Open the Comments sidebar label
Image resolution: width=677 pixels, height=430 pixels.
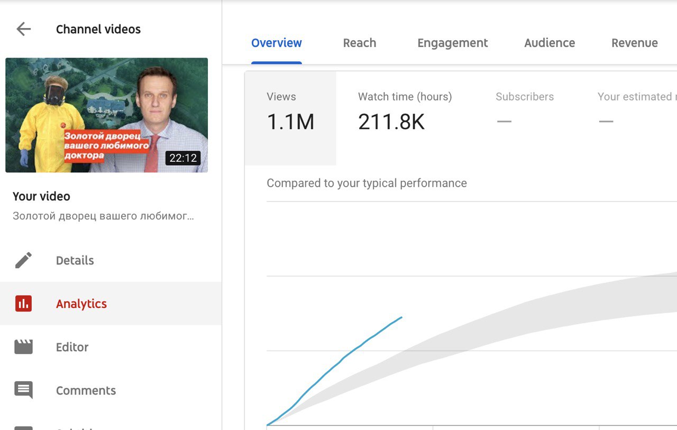tap(86, 390)
